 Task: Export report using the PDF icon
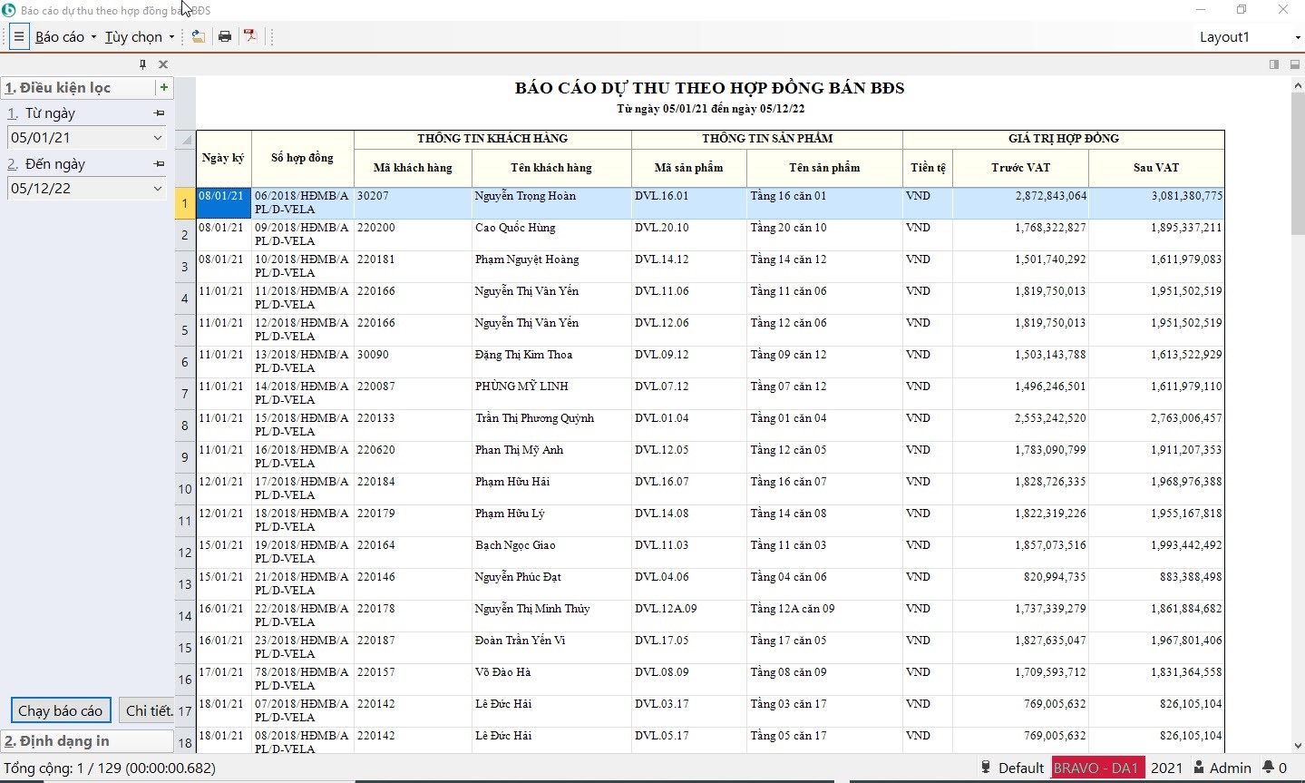[250, 37]
